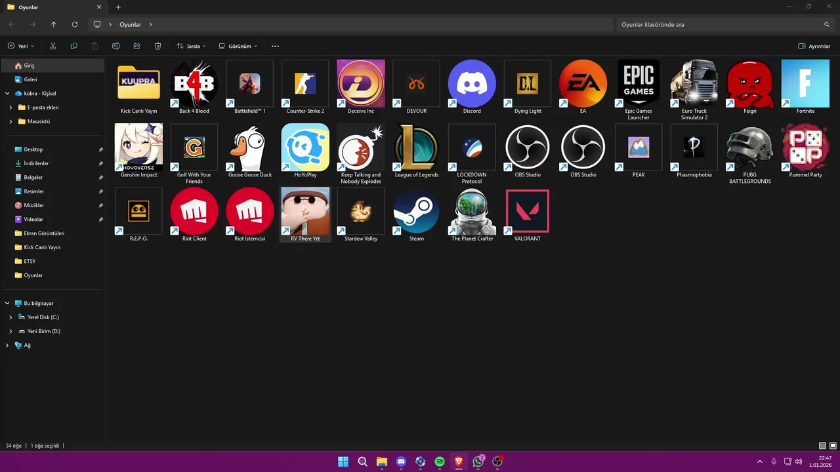Click the Copy toolbar icon

coord(73,46)
